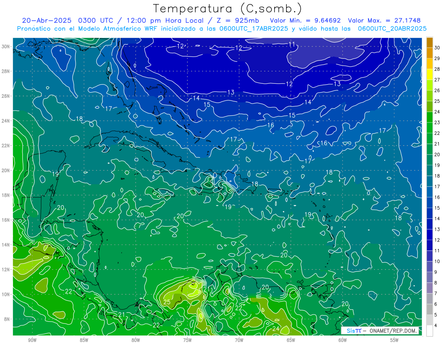This screenshot has width=447, height=345.
Task: Click the "25" contour label on map
Action: coord(167,302)
